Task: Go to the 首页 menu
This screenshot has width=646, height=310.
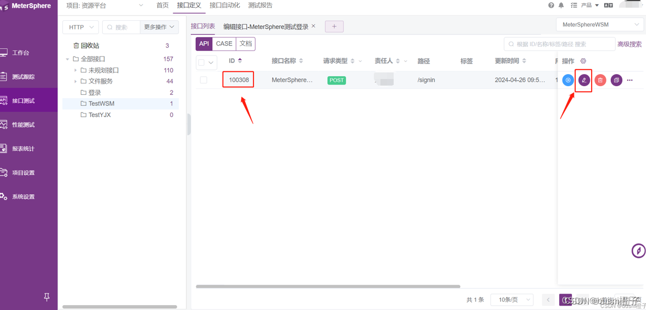Action: [x=163, y=5]
